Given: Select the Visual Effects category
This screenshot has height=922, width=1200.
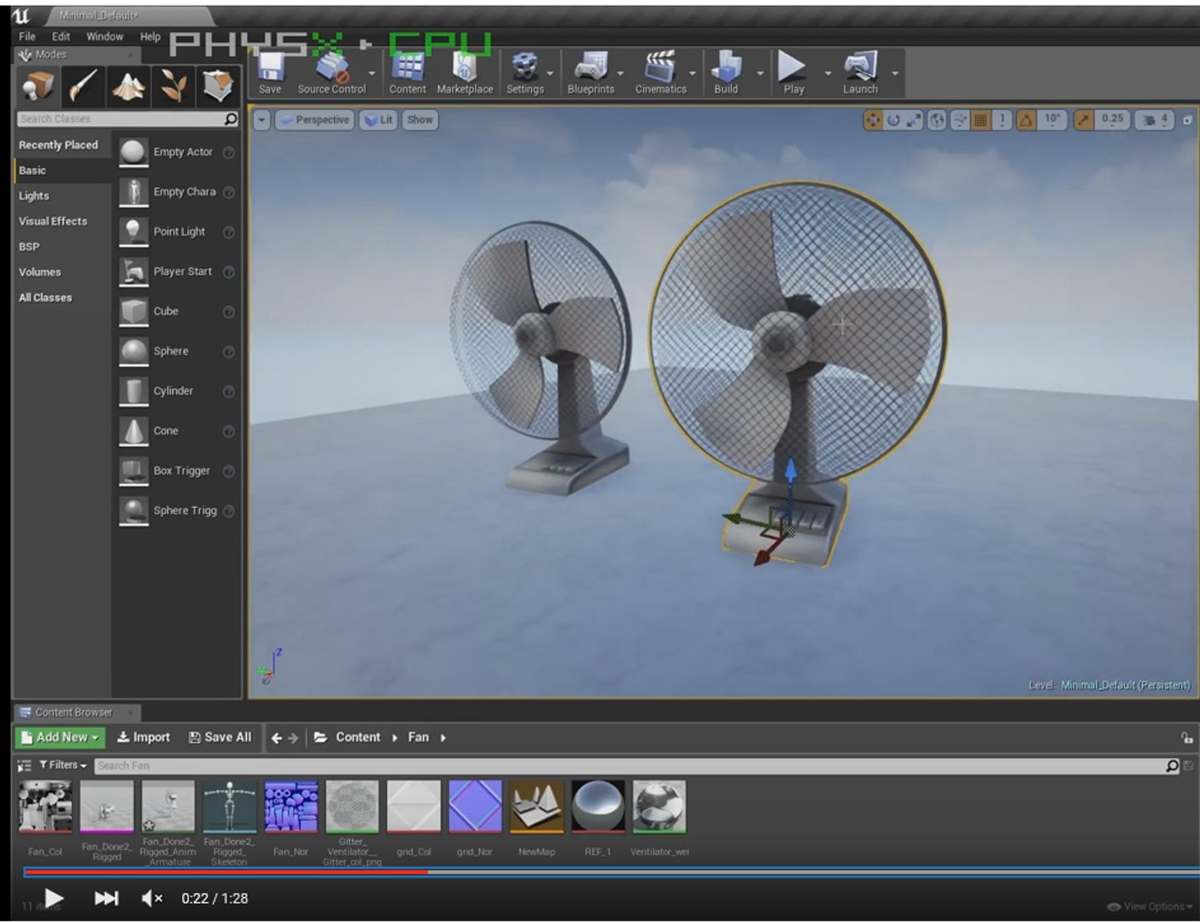Looking at the screenshot, I should 53,221.
